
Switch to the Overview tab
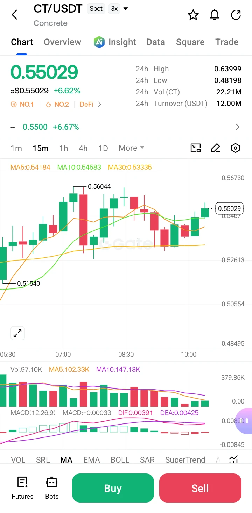62,42
